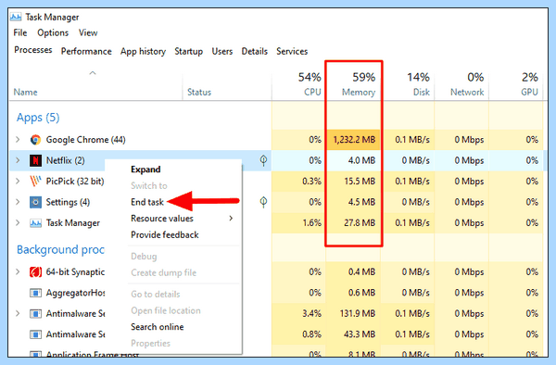Click the suspended leaf icon on Settings row

[x=263, y=202]
